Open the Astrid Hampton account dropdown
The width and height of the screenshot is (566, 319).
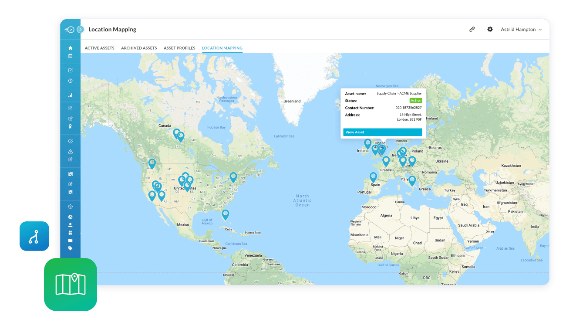tap(521, 29)
